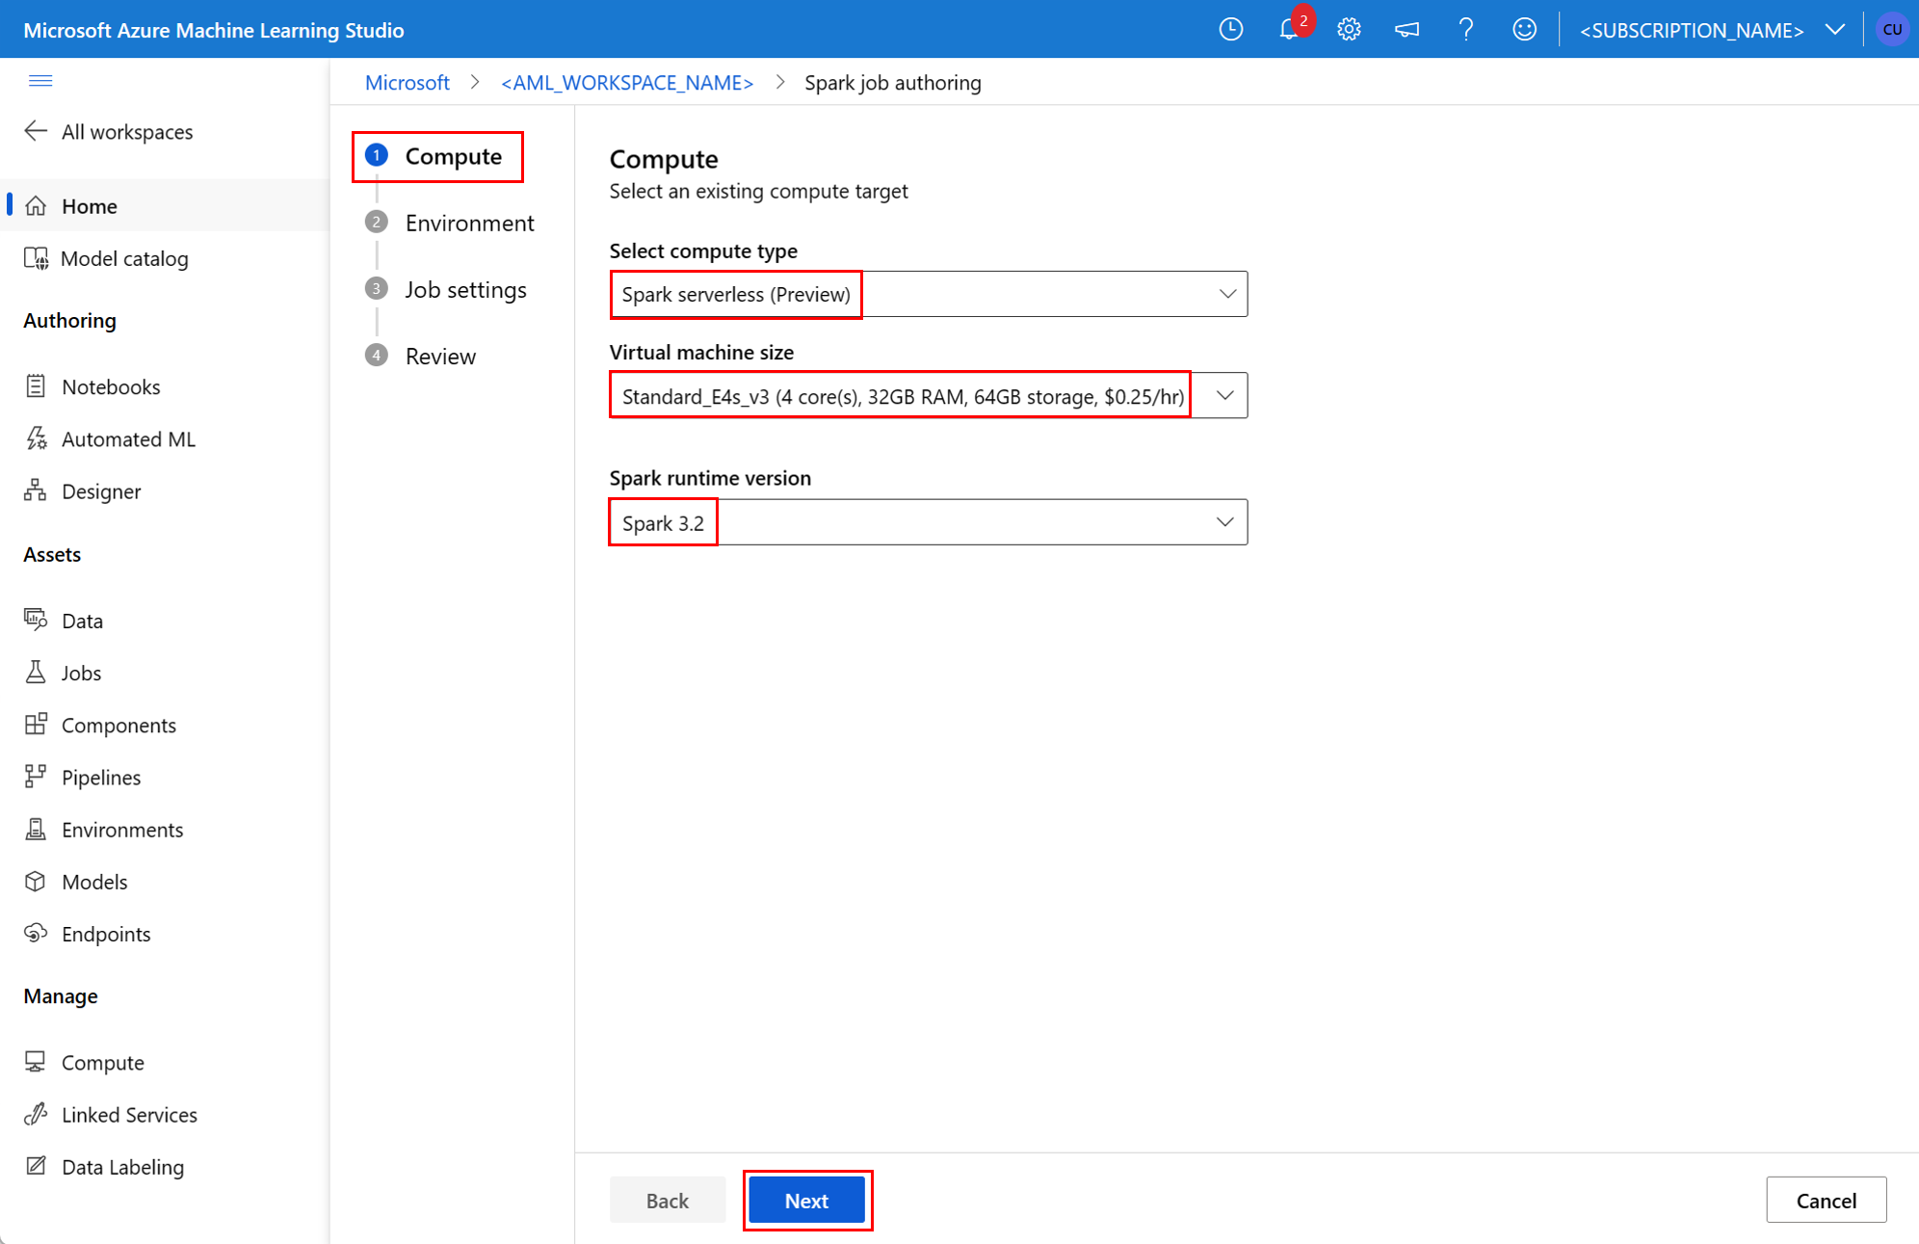Click the Back button
The image size is (1919, 1244).
click(666, 1200)
